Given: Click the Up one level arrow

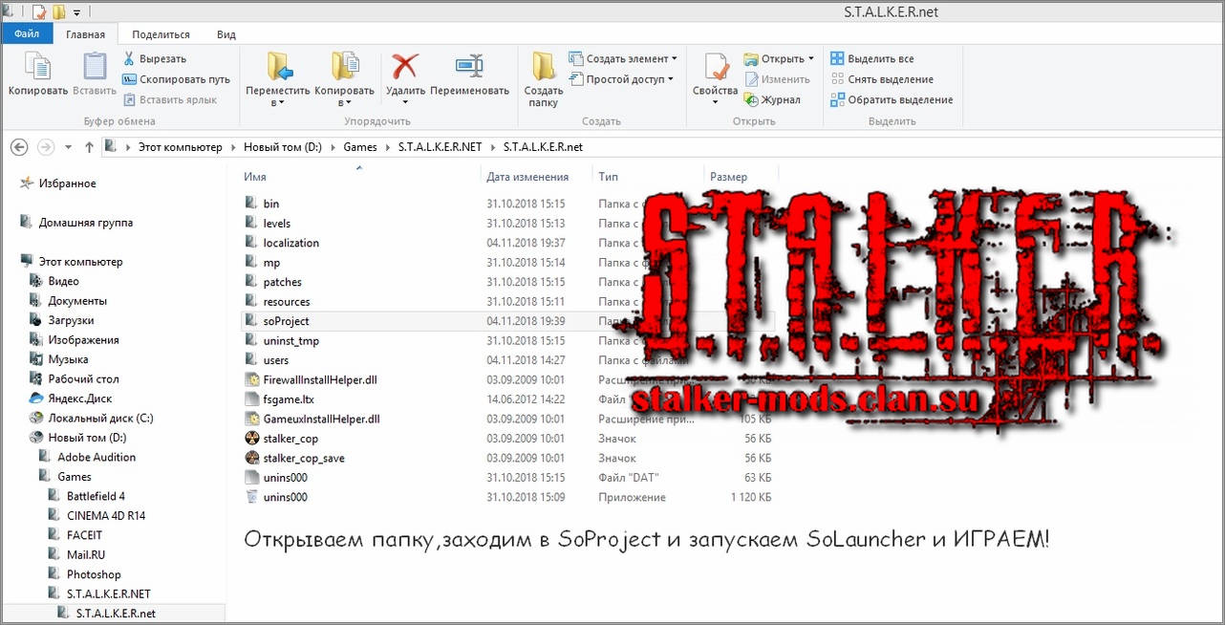Looking at the screenshot, I should pos(89,147).
